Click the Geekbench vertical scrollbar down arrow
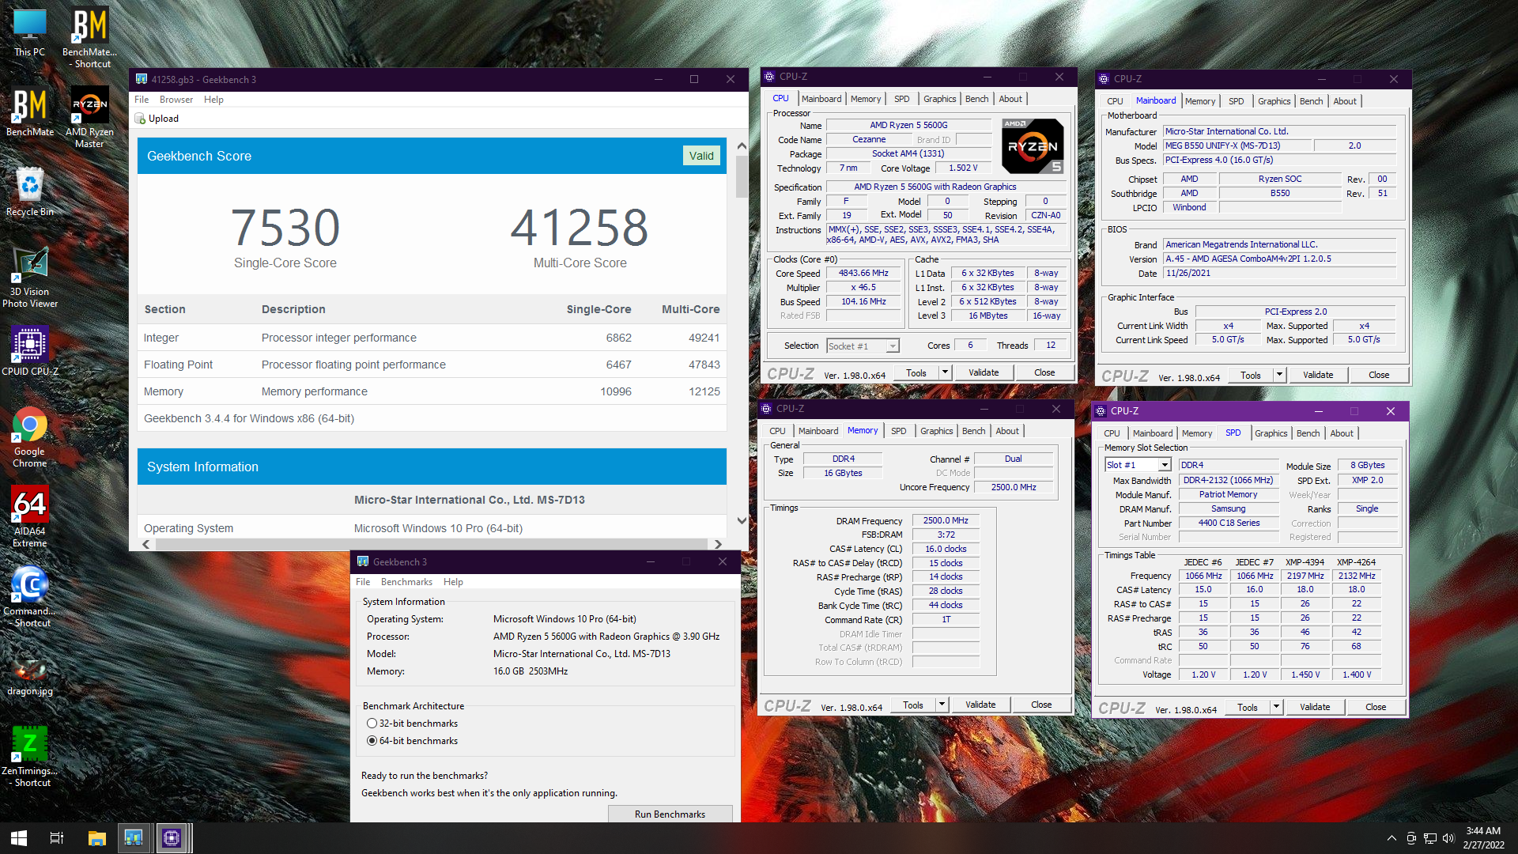Image resolution: width=1518 pixels, height=854 pixels. click(741, 520)
